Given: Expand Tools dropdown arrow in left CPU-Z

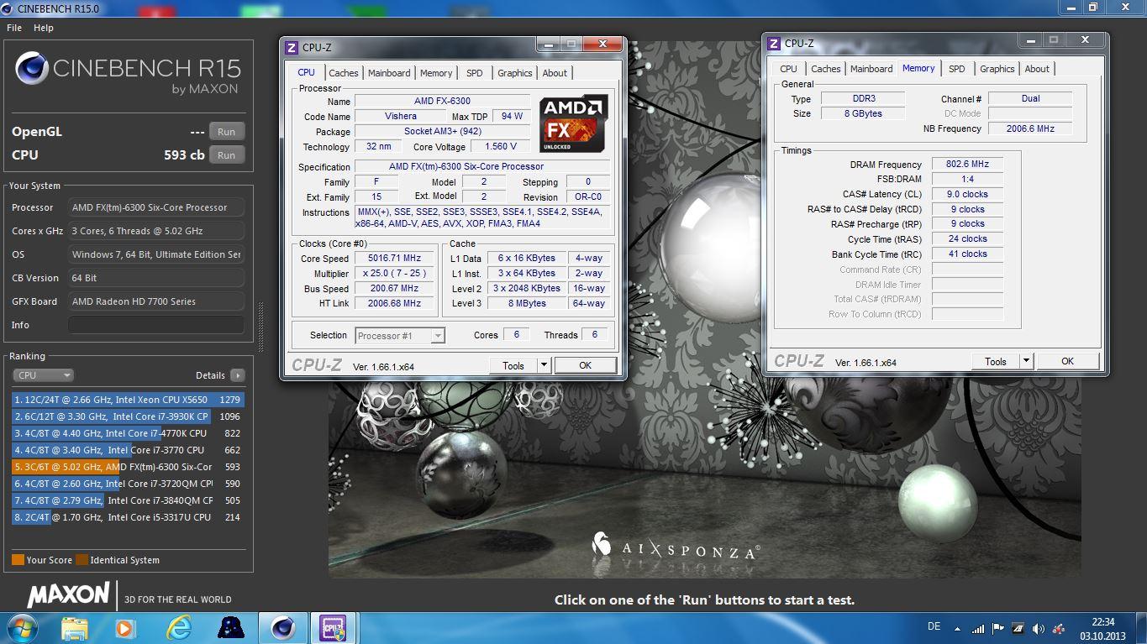Looking at the screenshot, I should coord(544,365).
